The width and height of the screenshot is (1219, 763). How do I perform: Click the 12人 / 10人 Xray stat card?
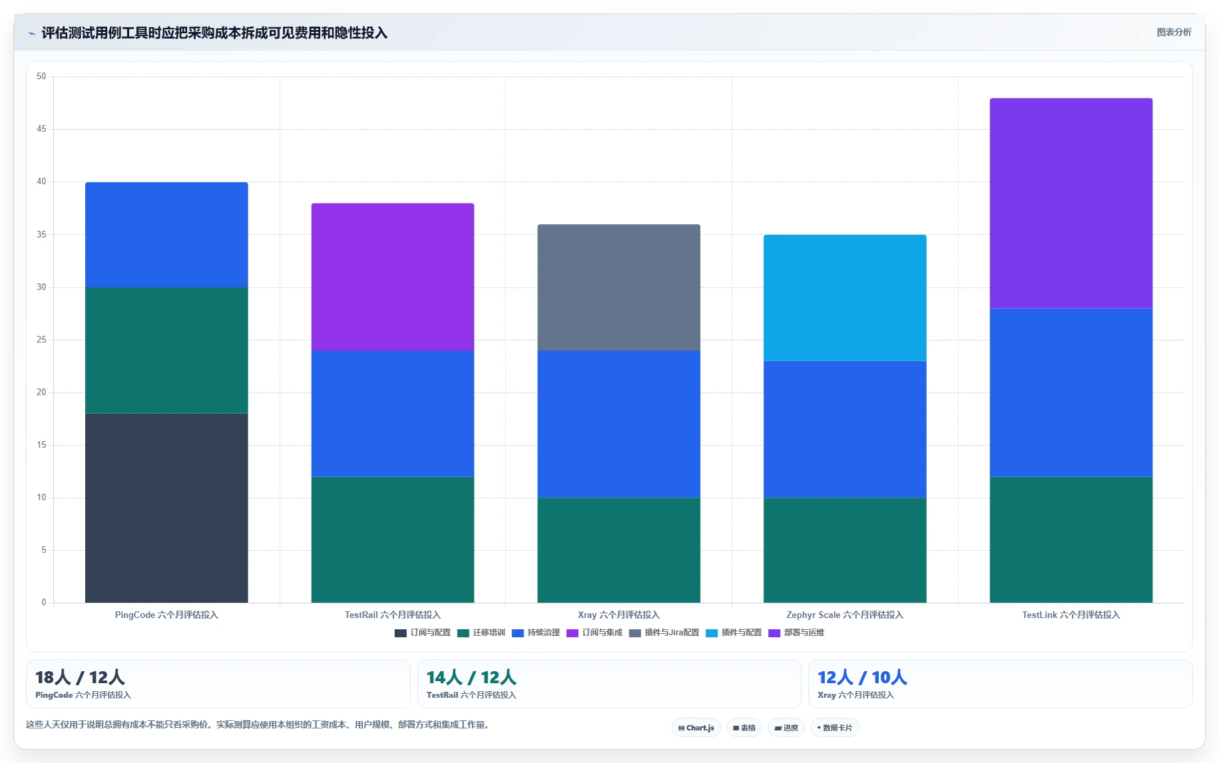point(1000,684)
